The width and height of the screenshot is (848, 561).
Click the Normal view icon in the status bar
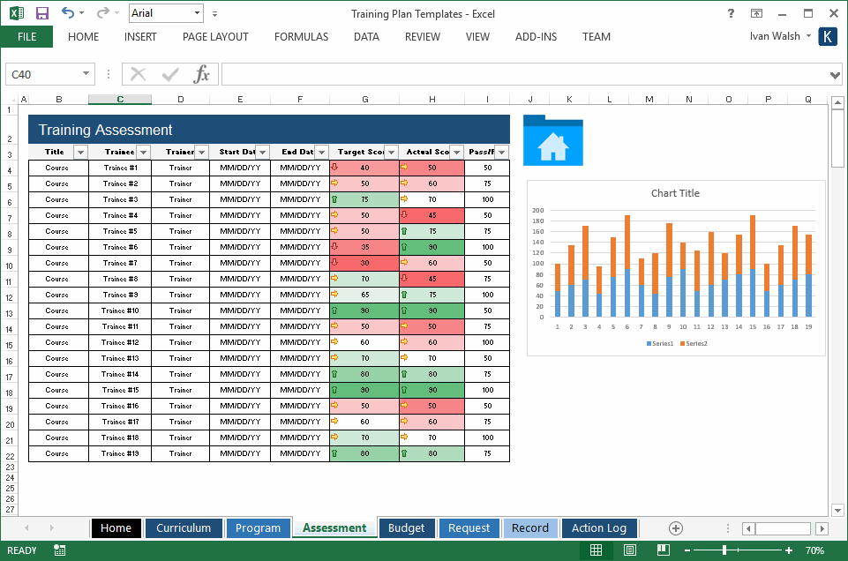click(596, 550)
